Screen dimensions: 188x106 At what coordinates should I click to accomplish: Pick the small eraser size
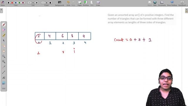click(43, 3)
